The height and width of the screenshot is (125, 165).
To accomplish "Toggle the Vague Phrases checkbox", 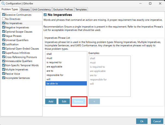I will coord(4,36).
